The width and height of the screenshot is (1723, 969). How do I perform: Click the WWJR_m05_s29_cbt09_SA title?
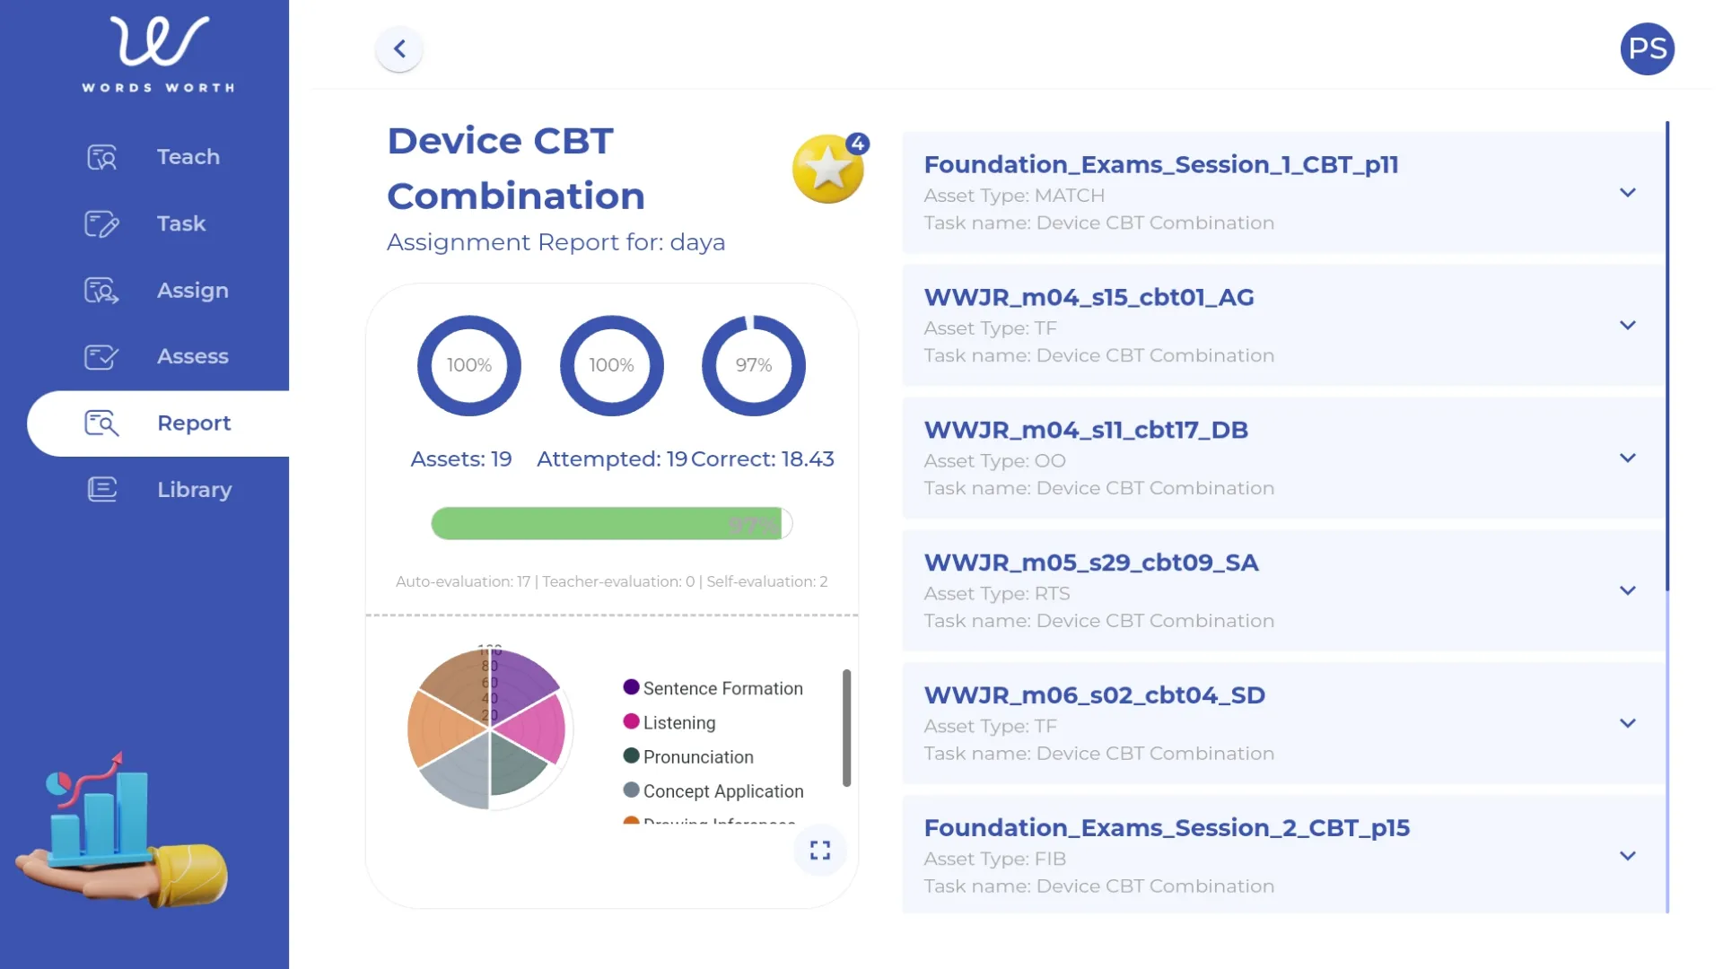pyautogui.click(x=1091, y=563)
